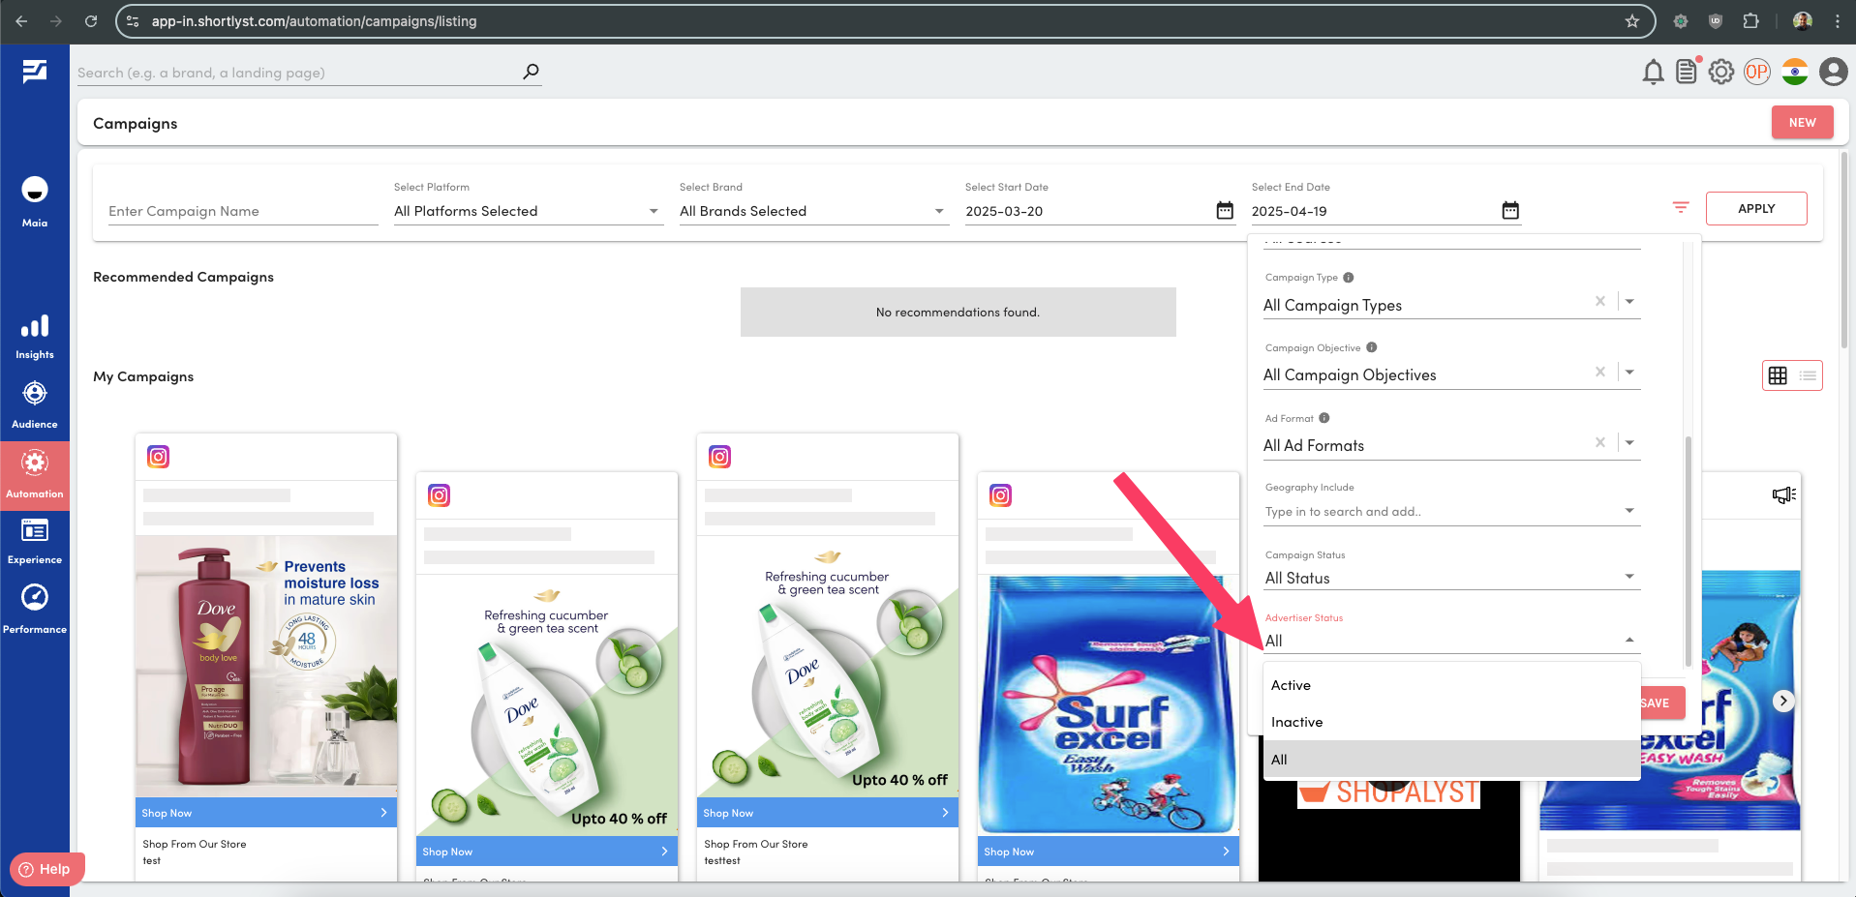The height and width of the screenshot is (897, 1856).
Task: Click Enter Campaign Name field
Action: pyautogui.click(x=243, y=211)
